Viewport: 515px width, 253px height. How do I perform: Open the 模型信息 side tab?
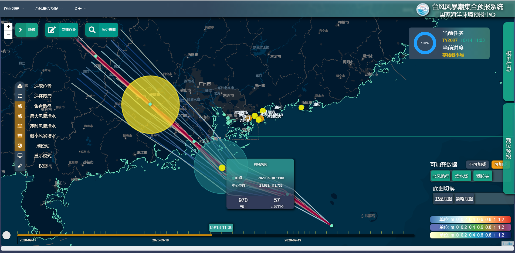point(509,61)
